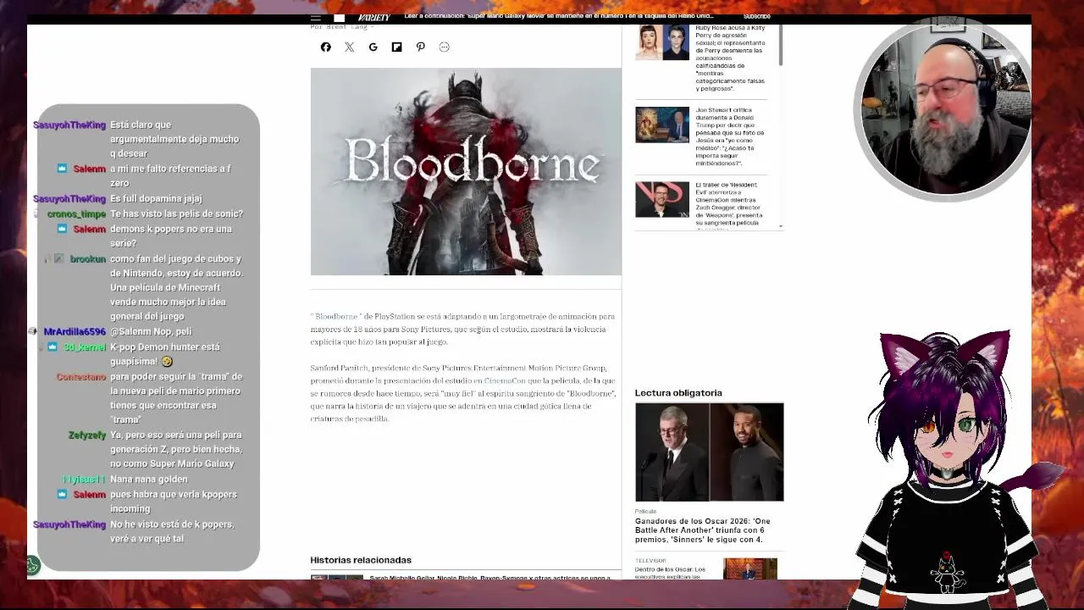This screenshot has height=610, width=1084.
Task: Click chat message 'Nana nana golden'
Action: point(149,479)
